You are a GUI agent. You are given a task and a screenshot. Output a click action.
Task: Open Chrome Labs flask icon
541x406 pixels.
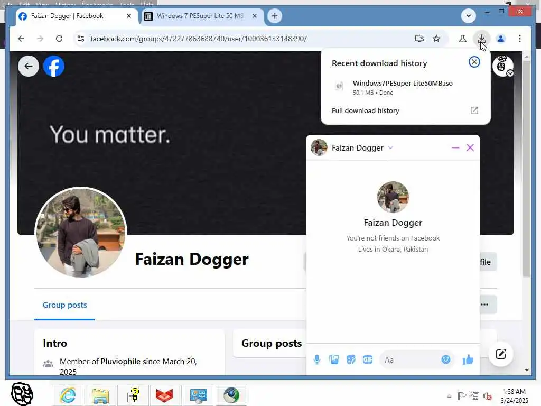pyautogui.click(x=463, y=39)
